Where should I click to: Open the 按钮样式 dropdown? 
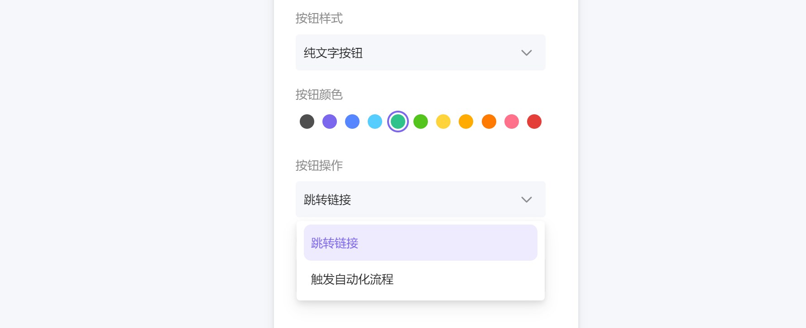click(420, 52)
